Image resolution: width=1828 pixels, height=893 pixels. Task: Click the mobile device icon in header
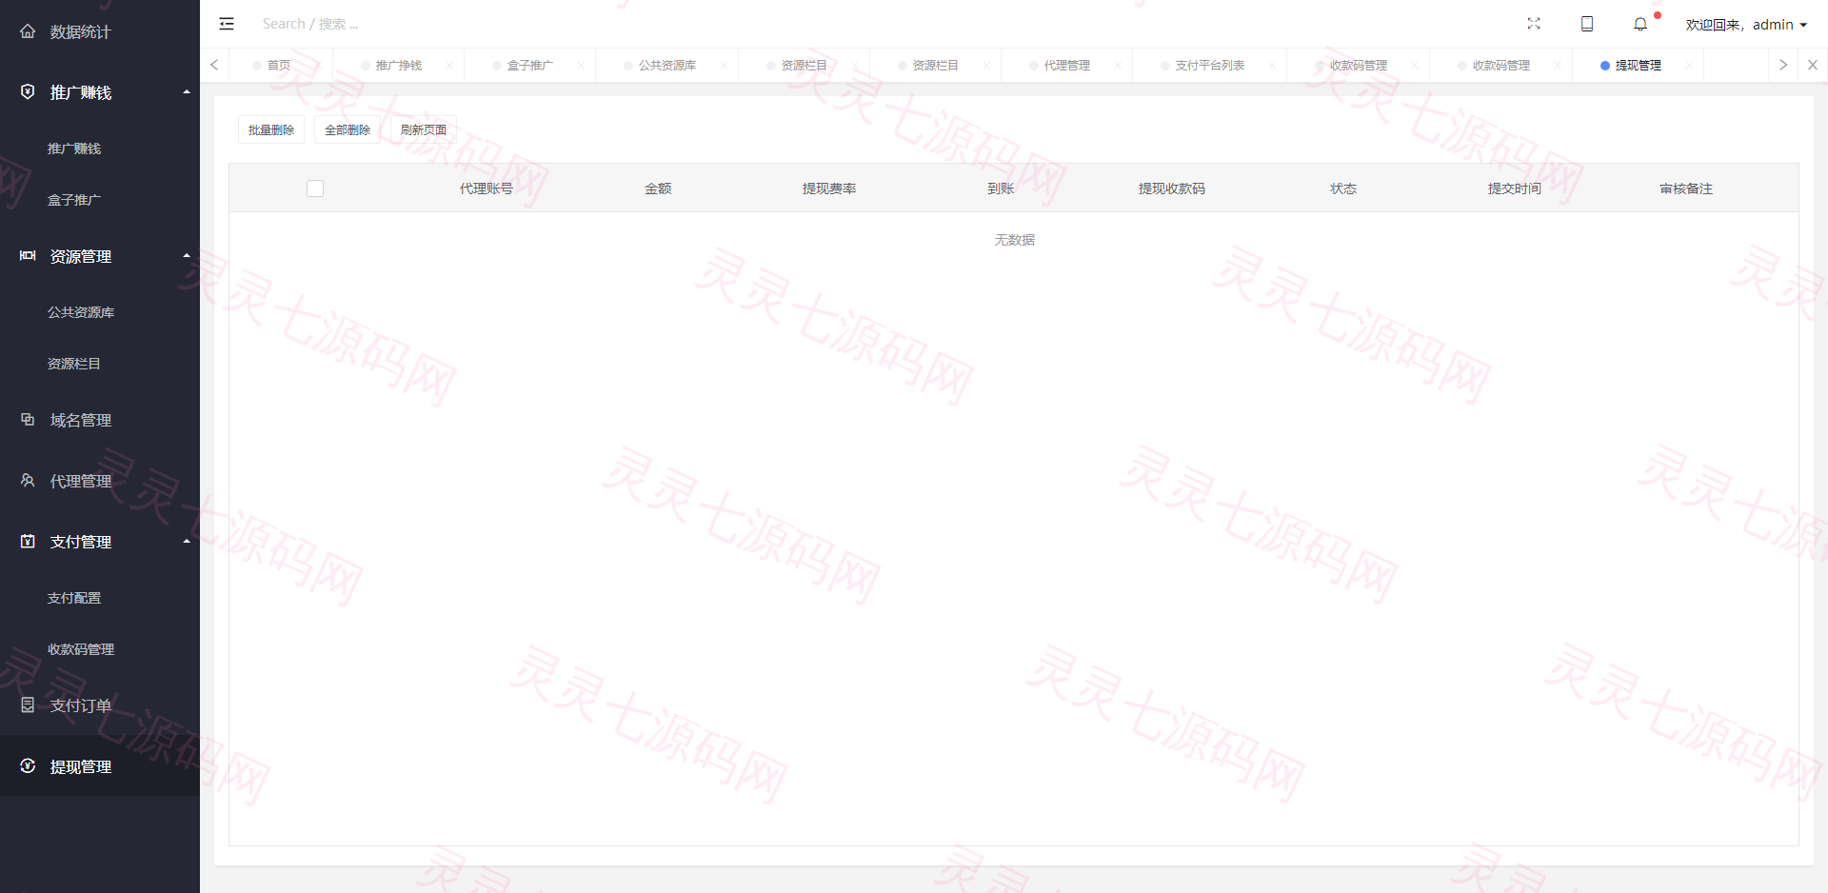tap(1587, 24)
